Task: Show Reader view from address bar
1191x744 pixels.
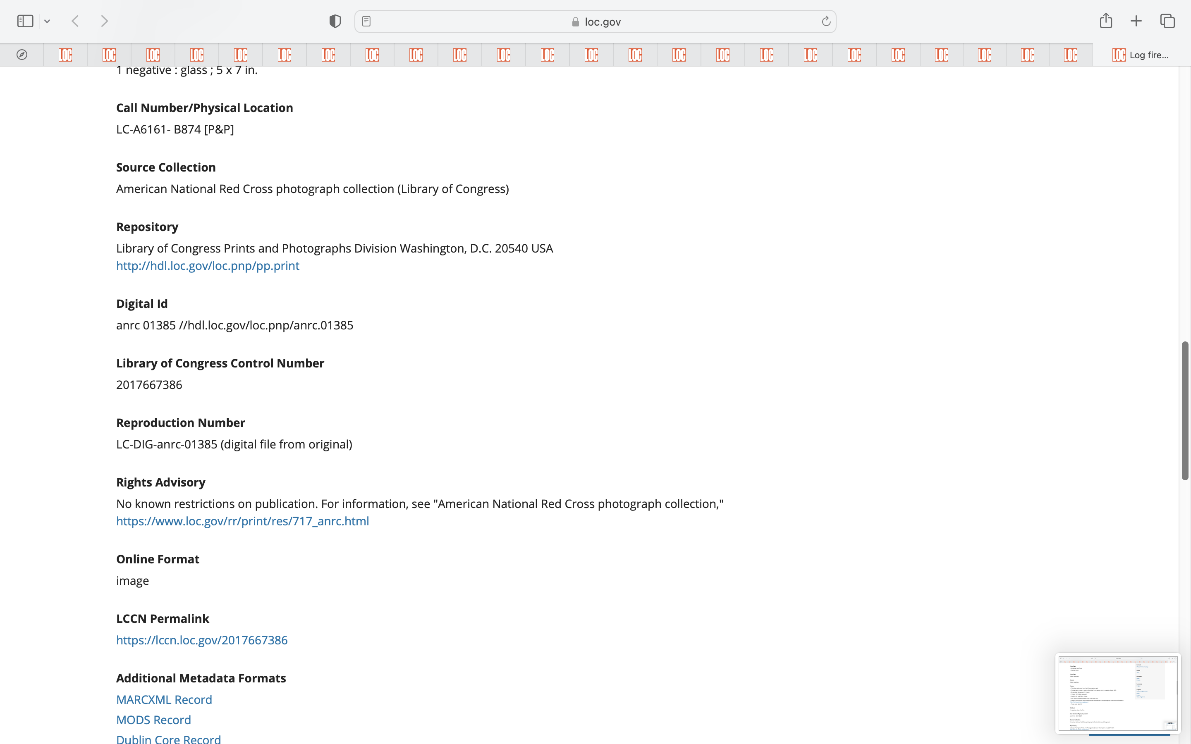Action: [366, 21]
